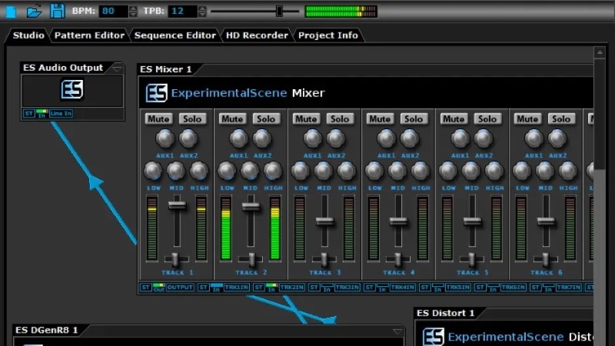Mute Track 1 in the mixer
Screen dimensions: 615x346
pyautogui.click(x=158, y=119)
